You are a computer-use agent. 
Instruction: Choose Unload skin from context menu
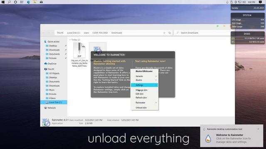pyautogui.click(x=145, y=108)
